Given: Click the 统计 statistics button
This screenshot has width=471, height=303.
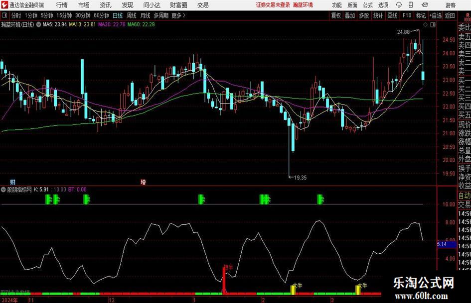Looking at the screenshot, I should [378, 15].
